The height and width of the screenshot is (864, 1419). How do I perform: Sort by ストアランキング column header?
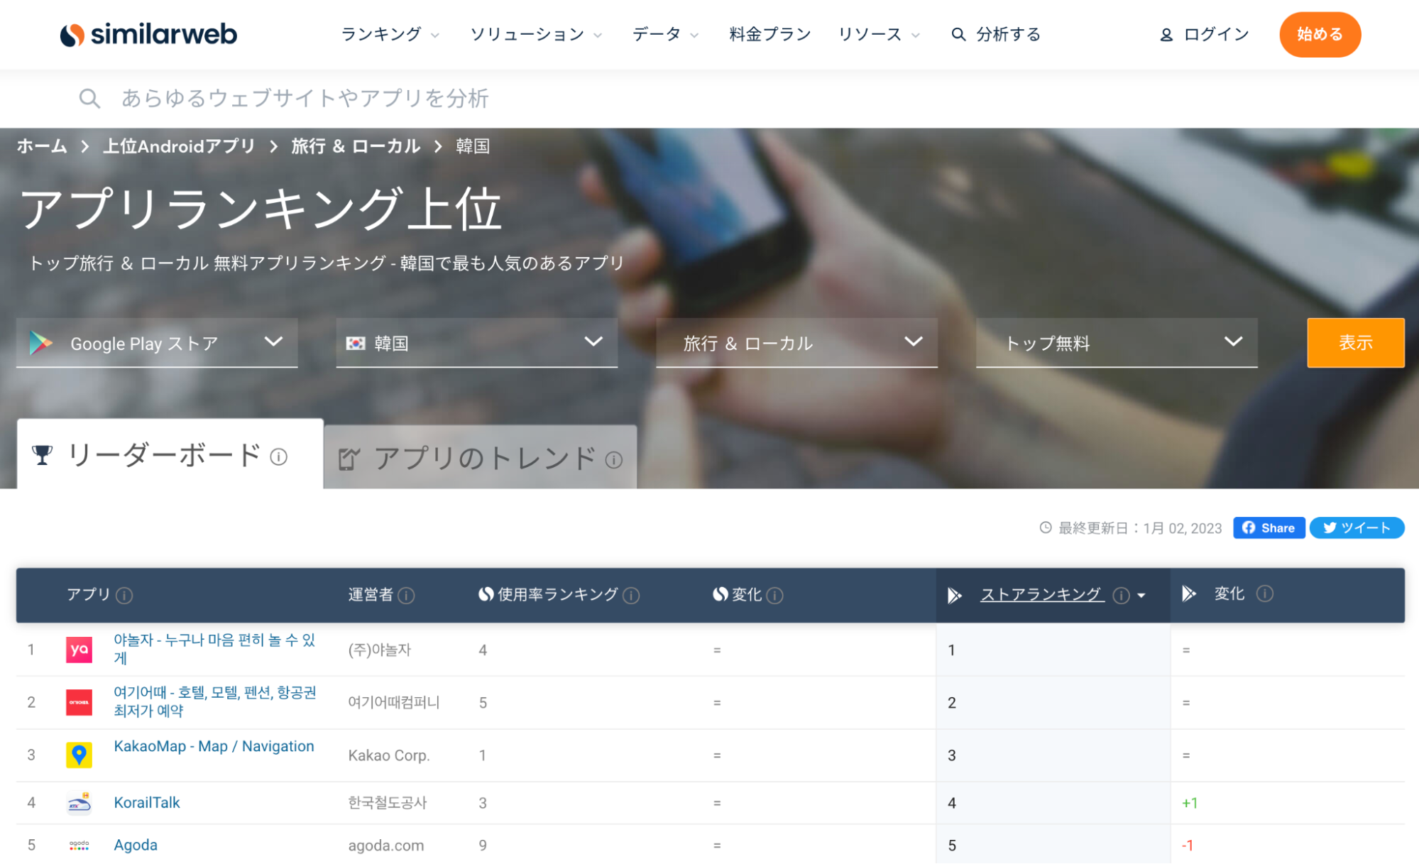point(1041,594)
